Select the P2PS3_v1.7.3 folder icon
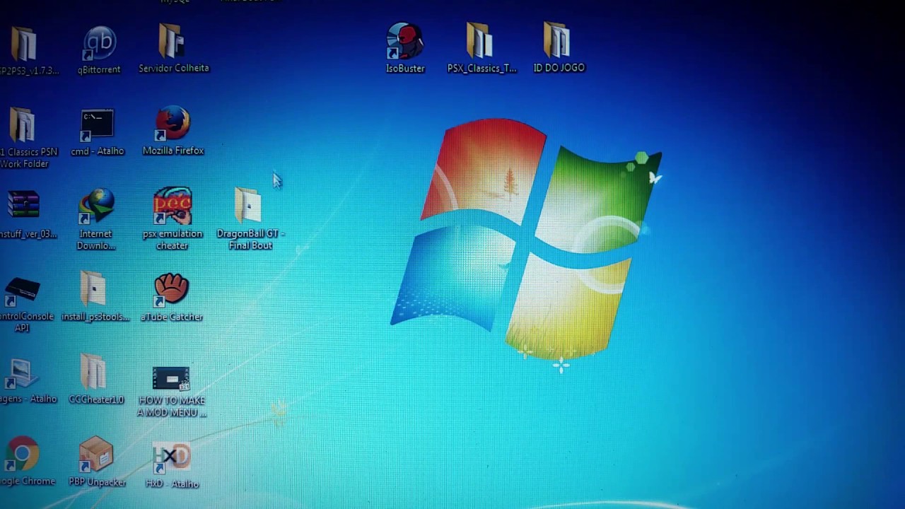Screen dimensions: 905x509 pyautogui.click(x=25, y=45)
